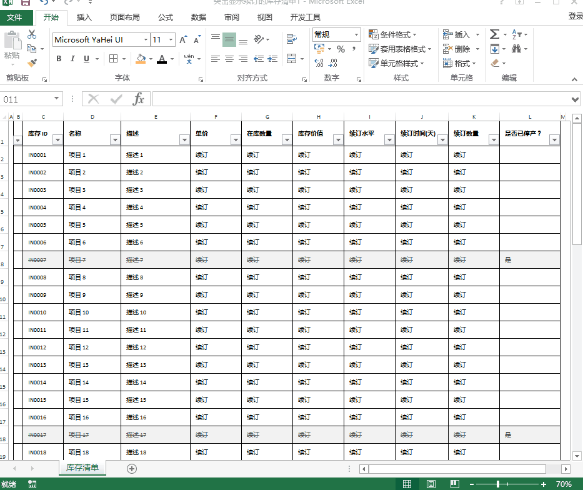Screen dimensions: 583x490
Task: Decrease font size with the small A icon
Action: pyautogui.click(x=197, y=40)
